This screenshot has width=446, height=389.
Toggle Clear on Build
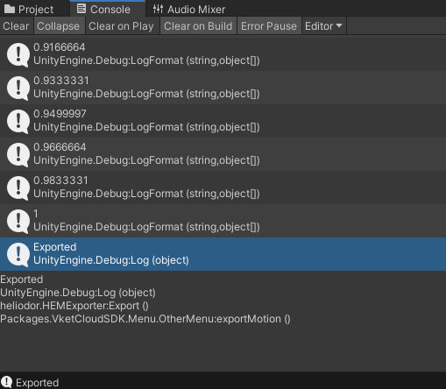pyautogui.click(x=198, y=26)
